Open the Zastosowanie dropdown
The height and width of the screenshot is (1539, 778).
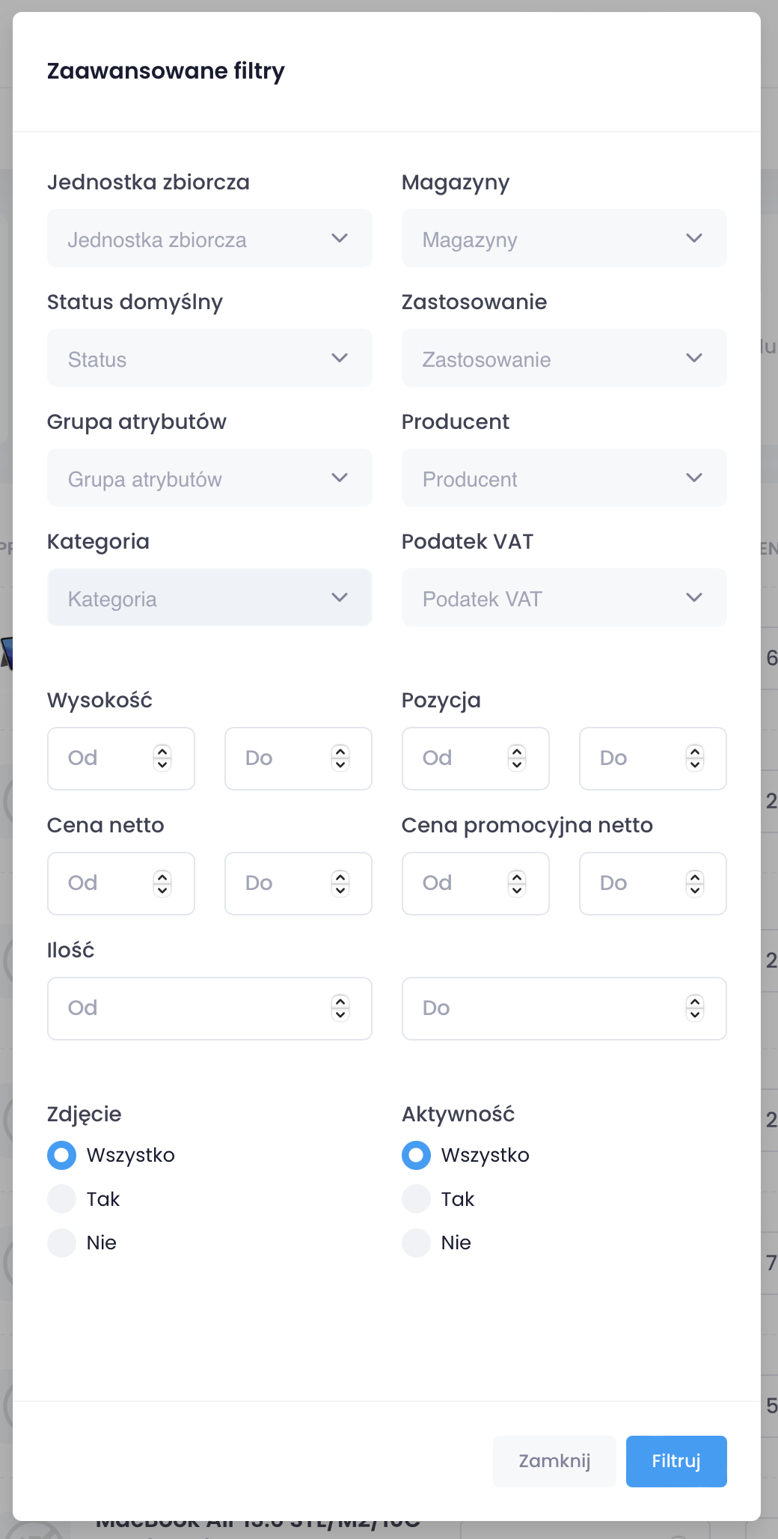tap(564, 359)
